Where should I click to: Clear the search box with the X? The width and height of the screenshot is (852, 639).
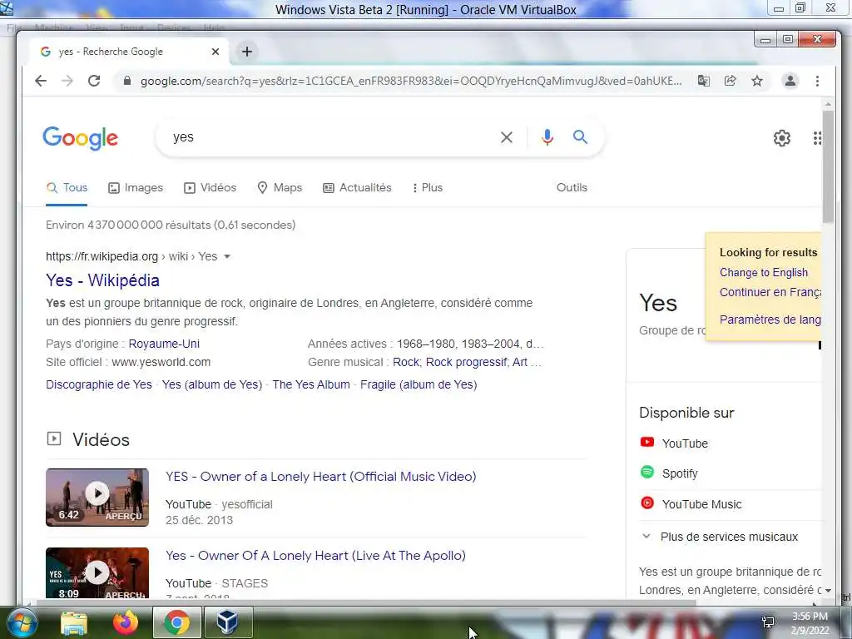coord(507,137)
